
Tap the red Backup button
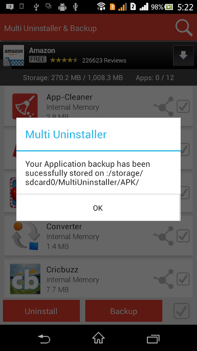click(124, 311)
